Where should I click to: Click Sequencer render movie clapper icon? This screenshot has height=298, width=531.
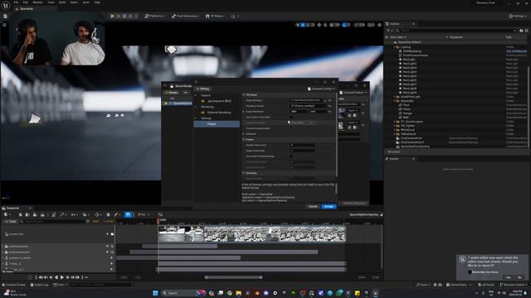pos(42,214)
